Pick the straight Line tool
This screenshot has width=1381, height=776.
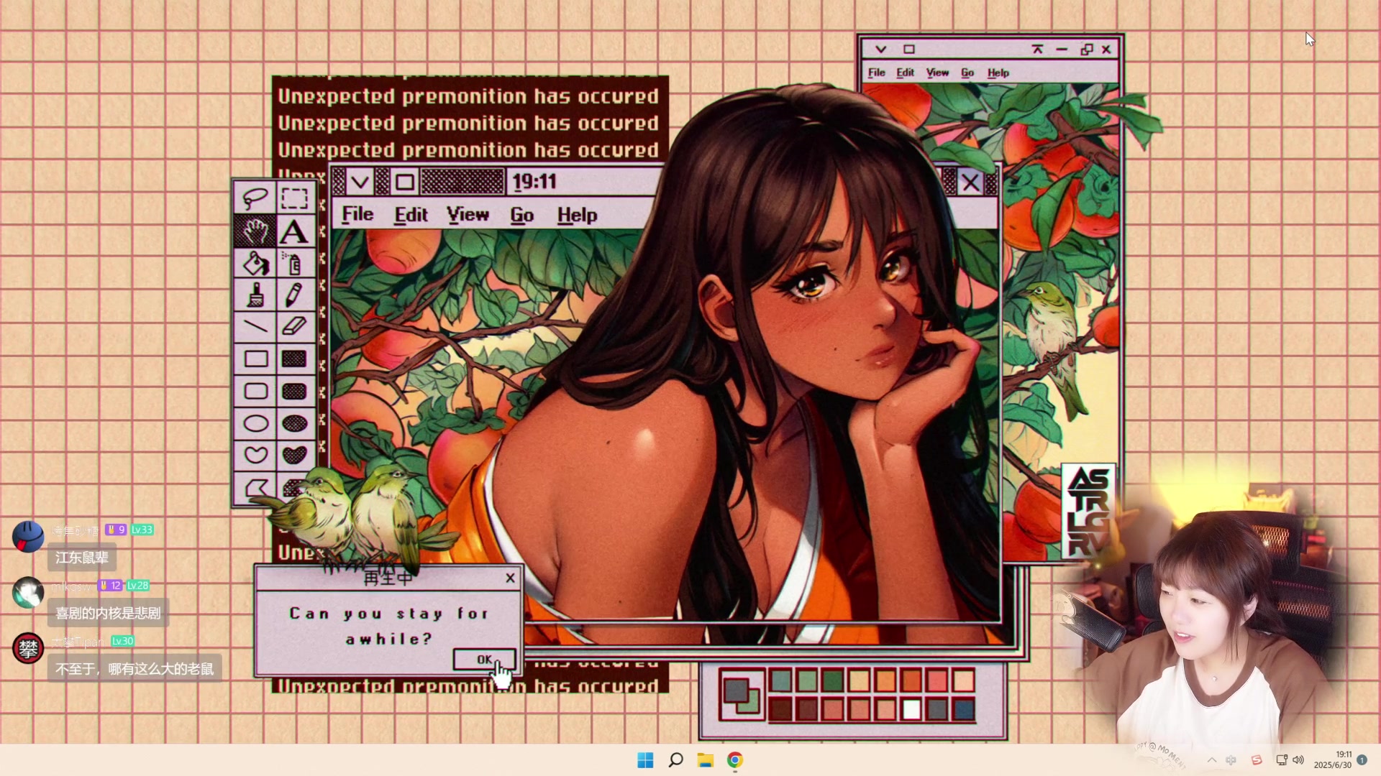[x=255, y=326]
